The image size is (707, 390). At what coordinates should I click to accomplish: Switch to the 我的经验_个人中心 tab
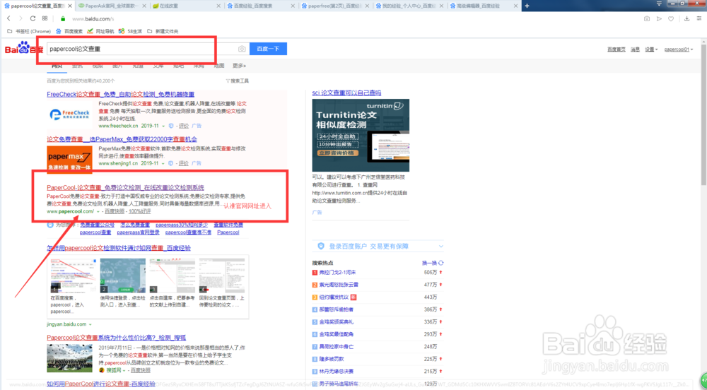click(x=409, y=6)
